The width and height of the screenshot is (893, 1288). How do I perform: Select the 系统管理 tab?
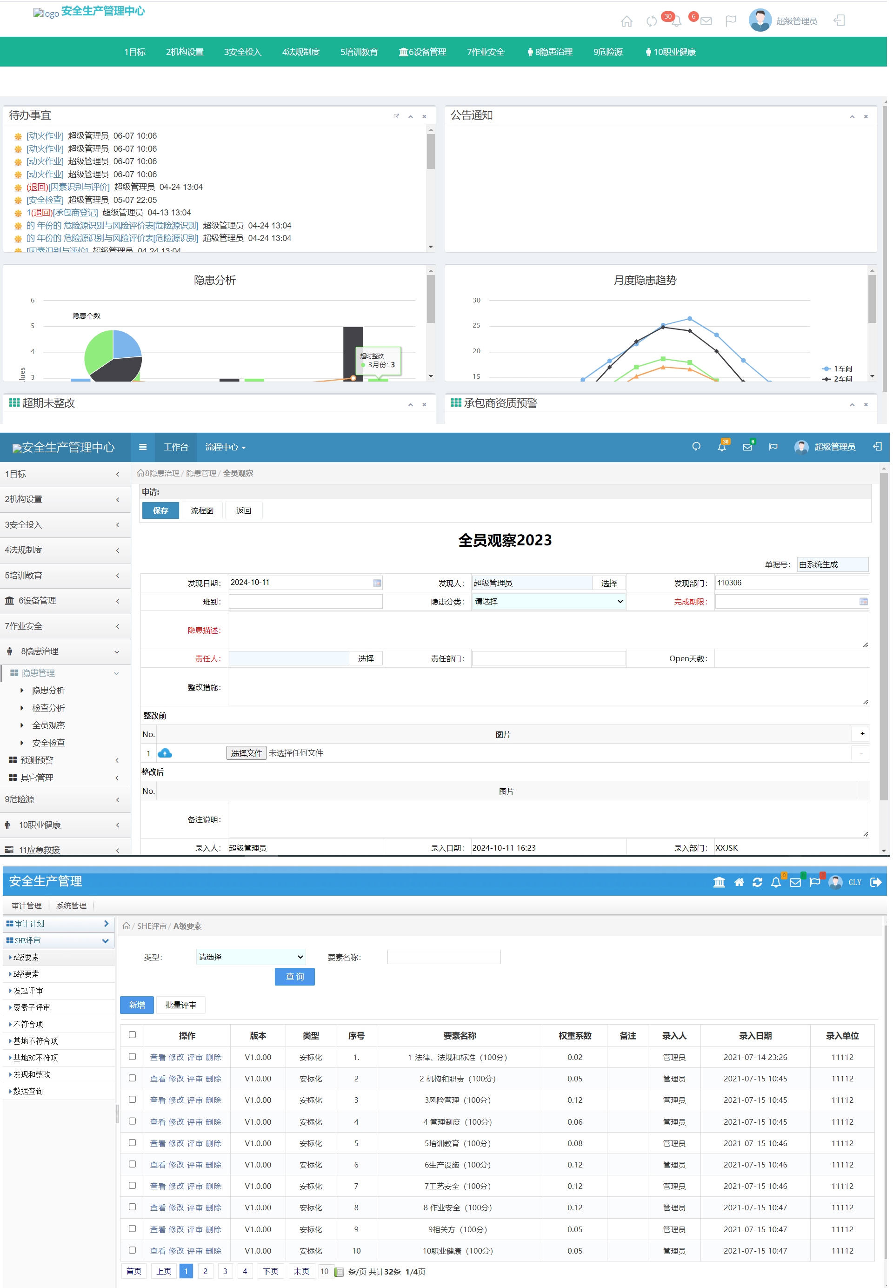(71, 905)
